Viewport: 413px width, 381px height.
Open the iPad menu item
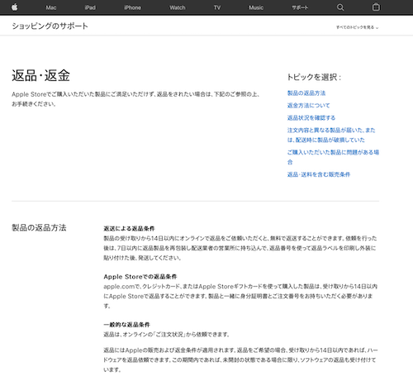90,7
